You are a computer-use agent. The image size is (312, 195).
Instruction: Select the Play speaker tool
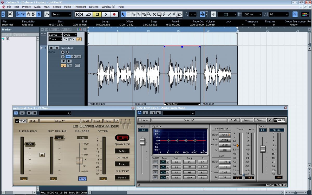(175, 14)
